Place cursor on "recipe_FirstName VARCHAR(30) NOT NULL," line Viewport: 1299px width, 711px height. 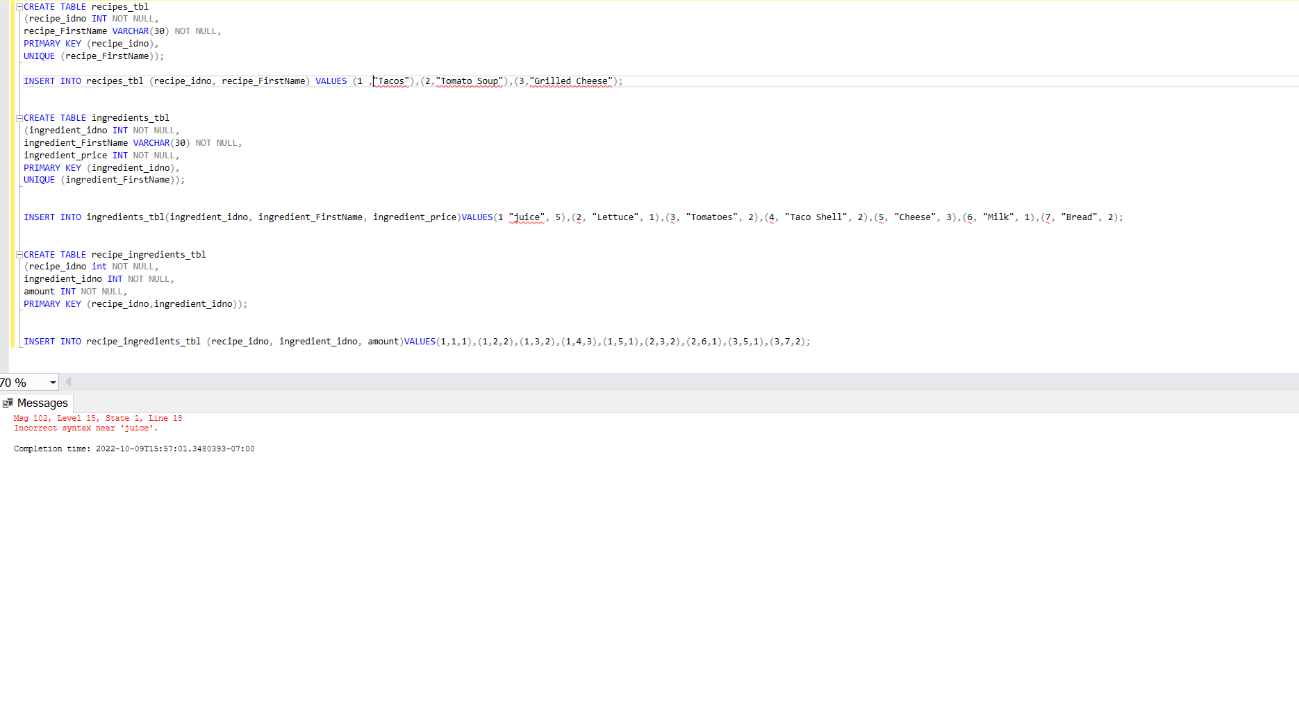pyautogui.click(x=122, y=31)
